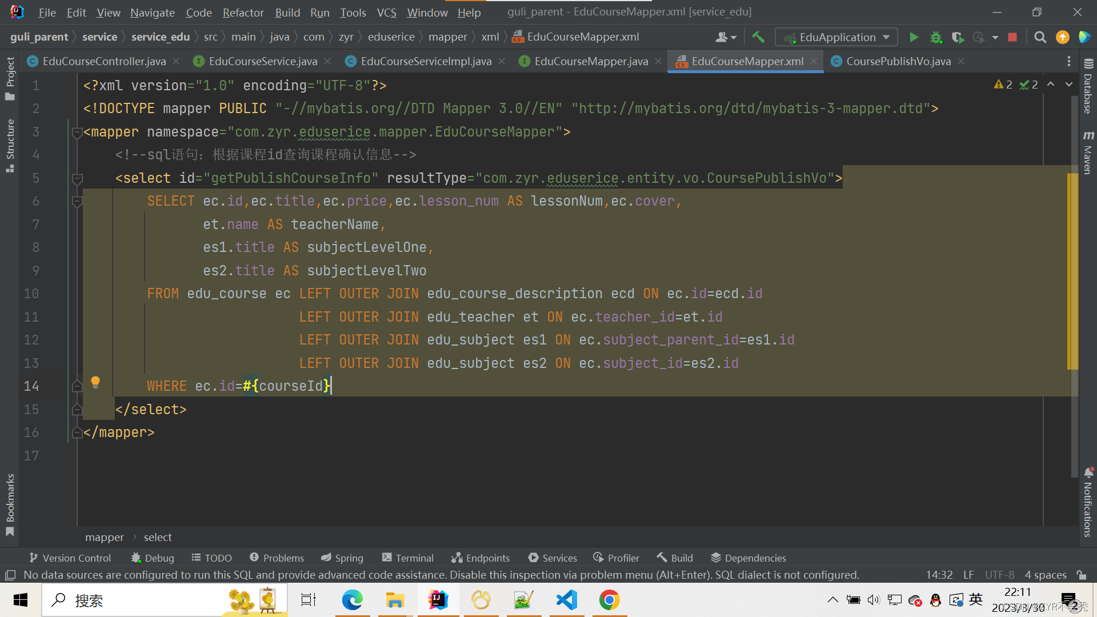Click the Debug bug icon in toolbar

point(936,37)
